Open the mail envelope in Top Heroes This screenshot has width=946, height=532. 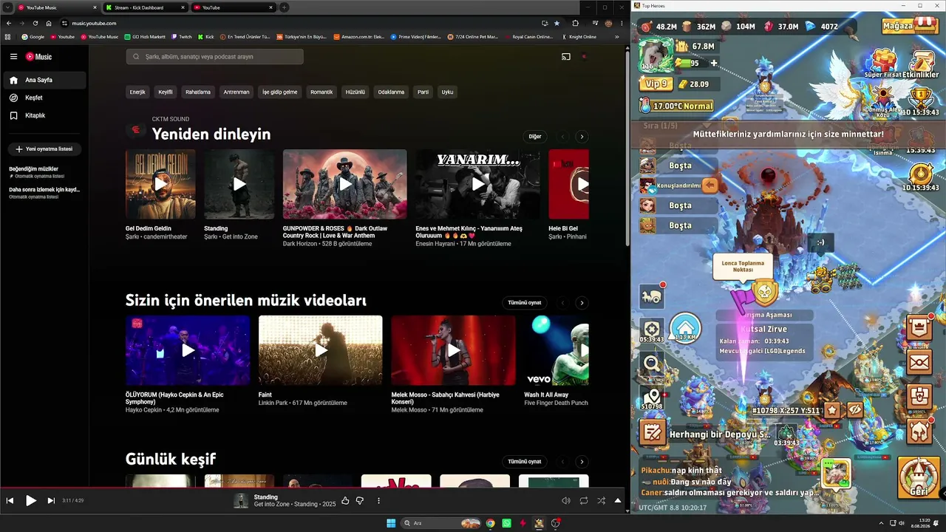click(919, 362)
